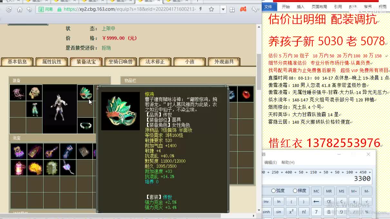Viewport: 390px width, 219px height.
Task: Switch to the 属性抗性 tab
Action: [x=52, y=62]
